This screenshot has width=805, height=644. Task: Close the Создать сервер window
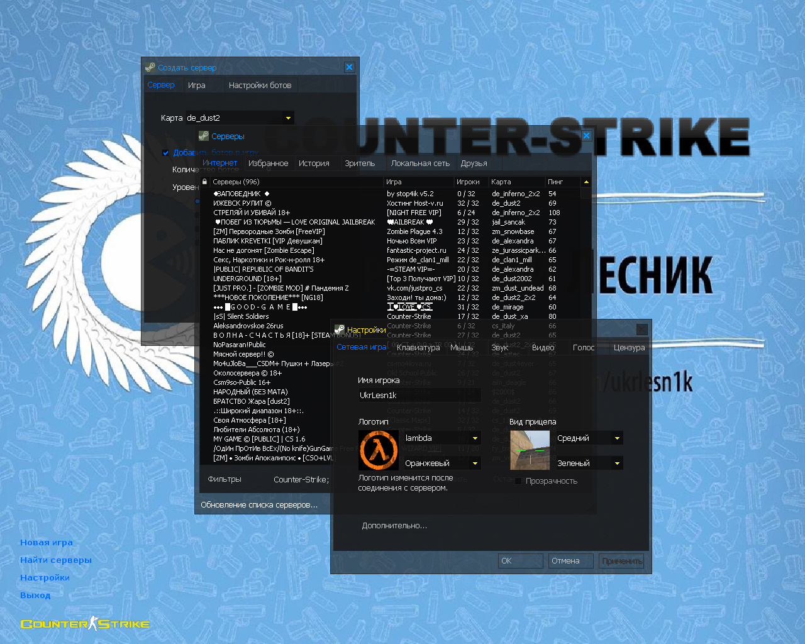(349, 67)
